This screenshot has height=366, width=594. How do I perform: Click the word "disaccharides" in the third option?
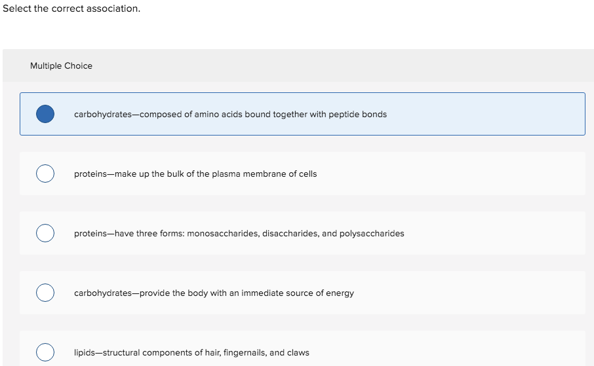pos(290,233)
